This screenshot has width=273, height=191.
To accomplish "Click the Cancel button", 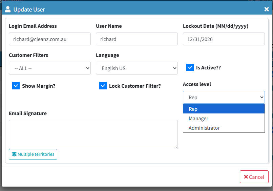I will coord(254,177).
